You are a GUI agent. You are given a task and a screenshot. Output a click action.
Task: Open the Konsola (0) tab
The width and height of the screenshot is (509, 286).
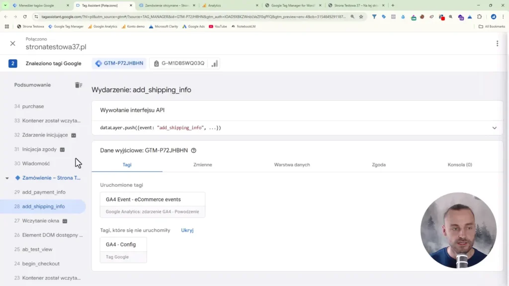click(460, 165)
